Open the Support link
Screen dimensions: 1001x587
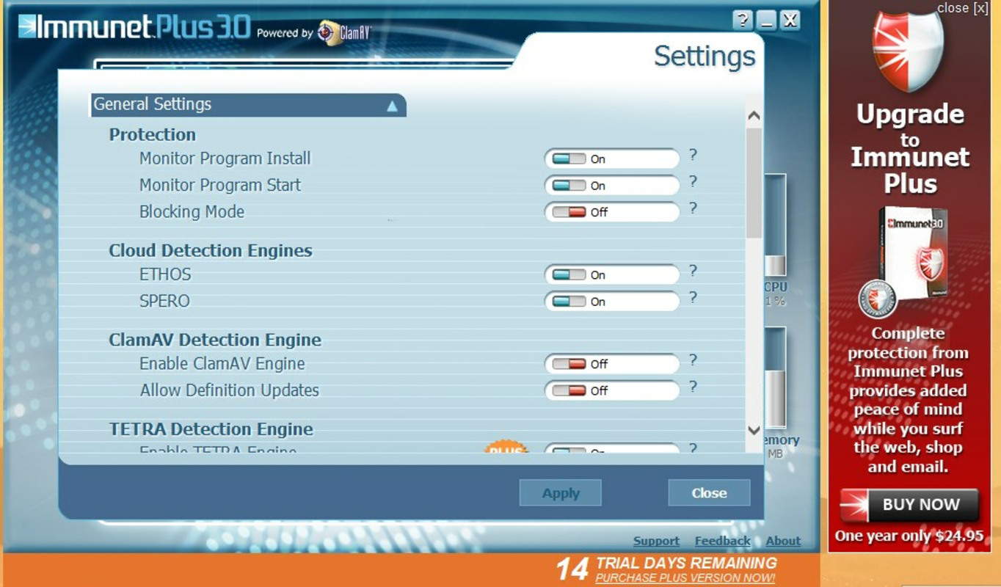(x=656, y=541)
